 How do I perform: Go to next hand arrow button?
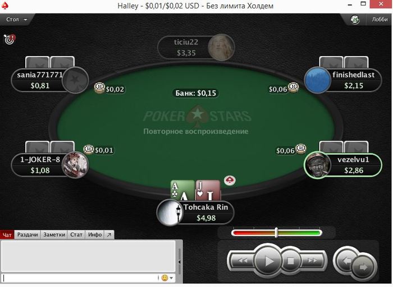click(x=364, y=267)
